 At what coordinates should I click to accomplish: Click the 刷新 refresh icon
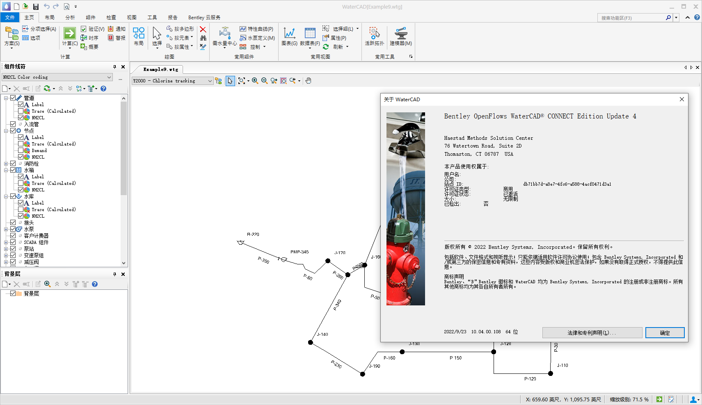tap(326, 47)
